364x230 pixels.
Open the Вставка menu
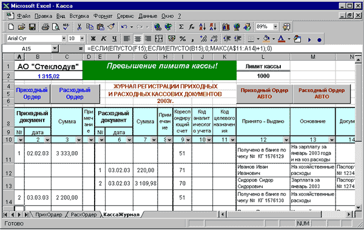(79, 16)
